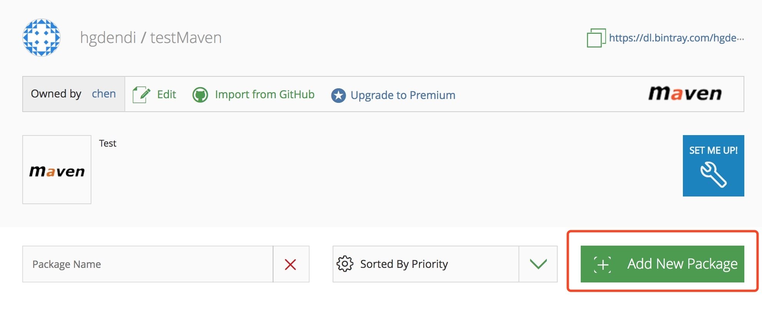
Task: Click the Premium star icon
Action: point(338,95)
